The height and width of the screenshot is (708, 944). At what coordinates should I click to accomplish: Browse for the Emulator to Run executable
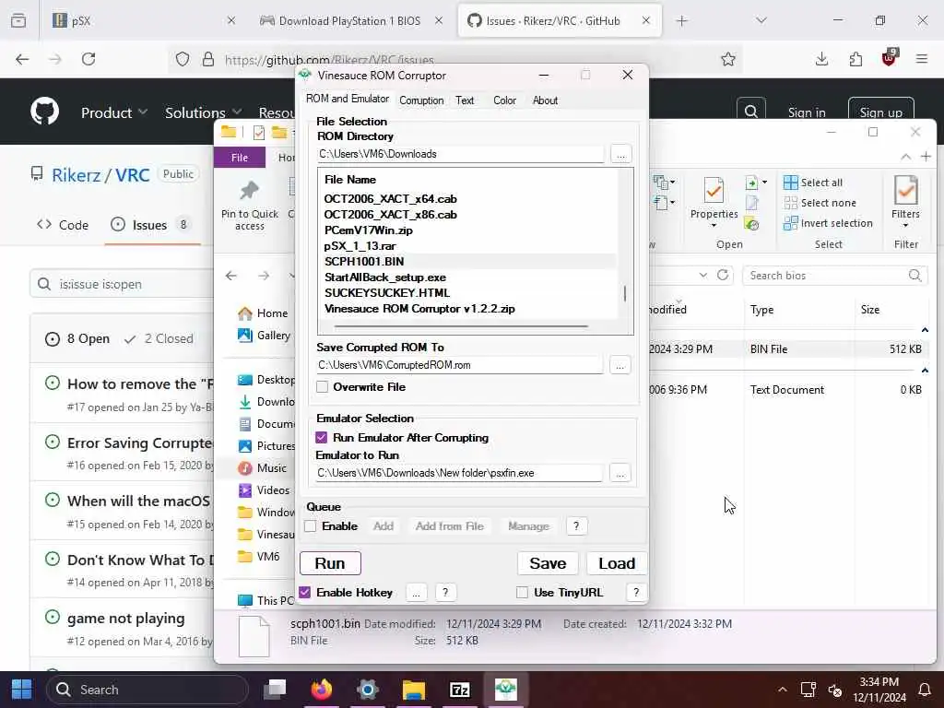(620, 473)
